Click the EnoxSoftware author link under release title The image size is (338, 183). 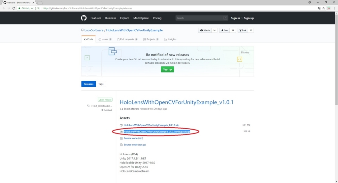131,109
